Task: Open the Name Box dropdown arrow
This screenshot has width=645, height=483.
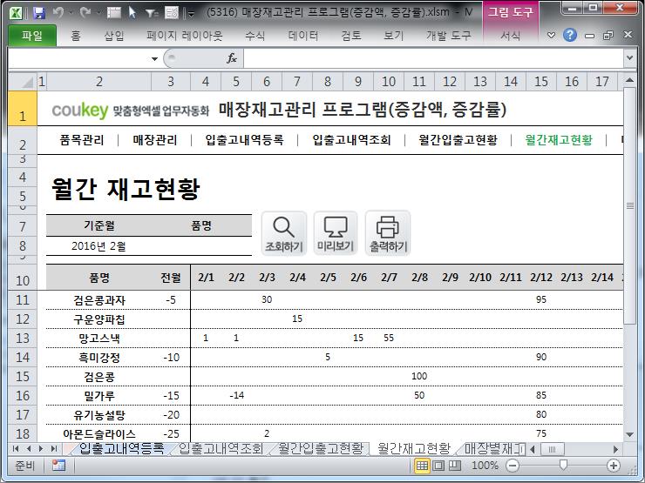Action: (x=154, y=58)
